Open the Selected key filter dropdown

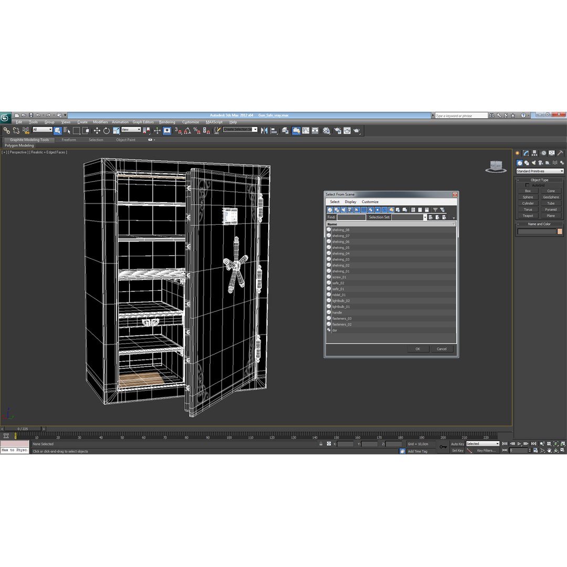point(483,444)
